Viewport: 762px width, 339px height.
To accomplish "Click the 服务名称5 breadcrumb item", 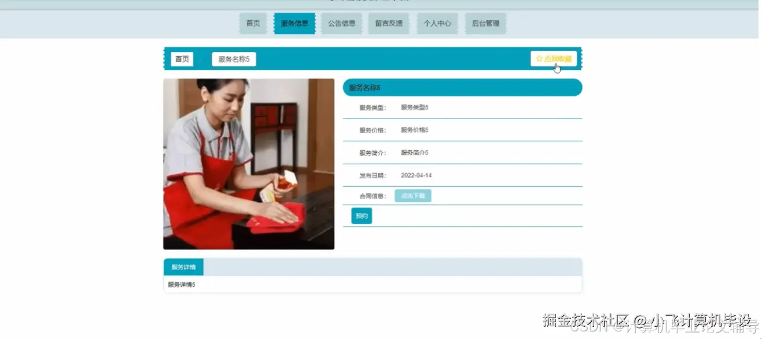I will pyautogui.click(x=234, y=59).
